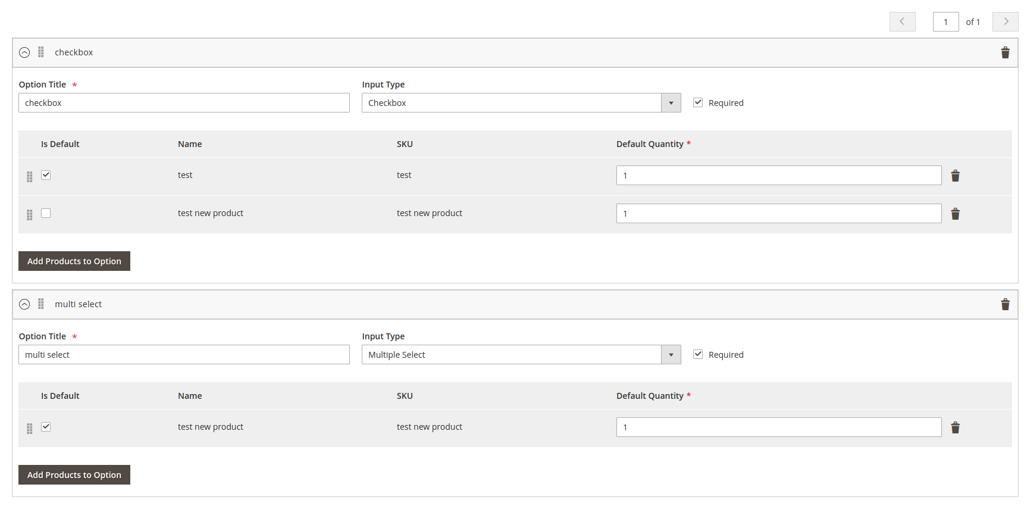This screenshot has height=506, width=1024.
Task: Go to next page arrow
Action: click(x=1006, y=21)
